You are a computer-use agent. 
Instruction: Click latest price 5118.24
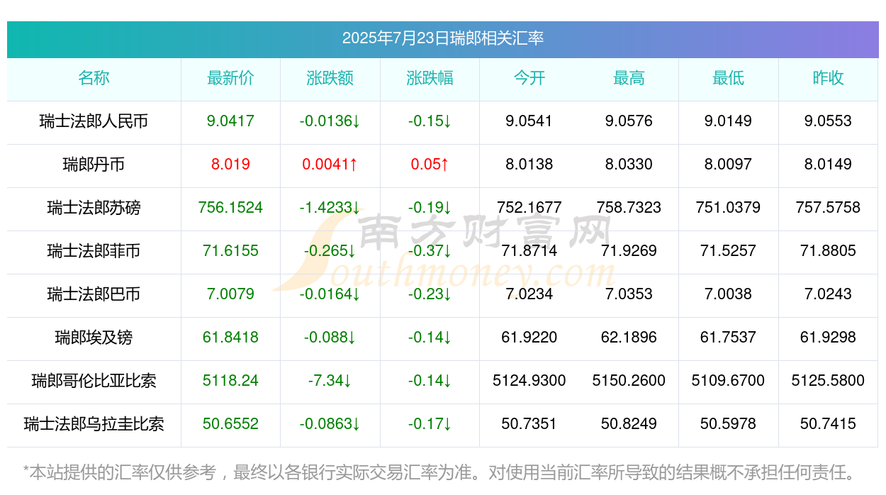(230, 381)
